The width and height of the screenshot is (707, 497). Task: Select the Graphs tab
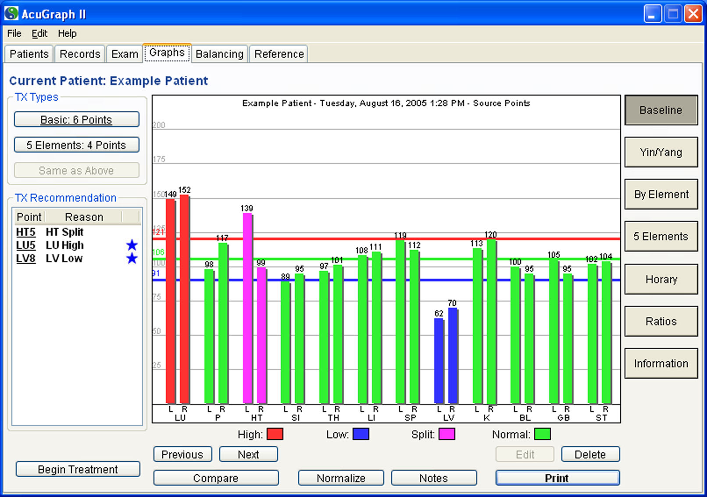click(167, 53)
